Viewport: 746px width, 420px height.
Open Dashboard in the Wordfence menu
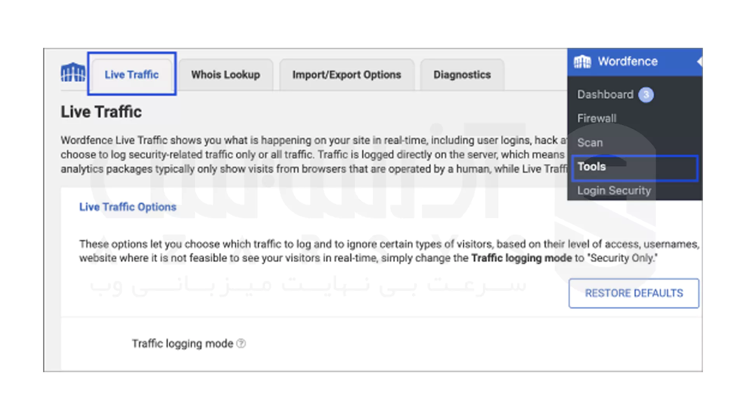[605, 94]
